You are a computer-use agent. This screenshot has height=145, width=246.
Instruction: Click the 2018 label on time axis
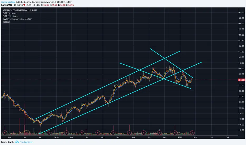click(180, 137)
